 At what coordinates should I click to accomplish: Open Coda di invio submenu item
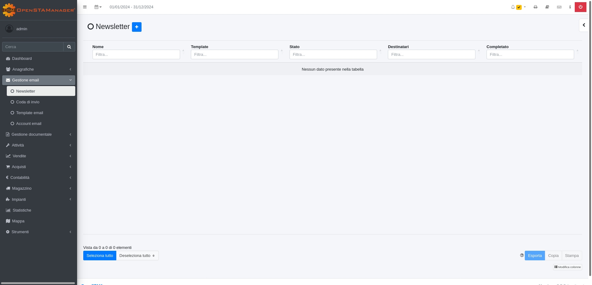[x=28, y=102]
